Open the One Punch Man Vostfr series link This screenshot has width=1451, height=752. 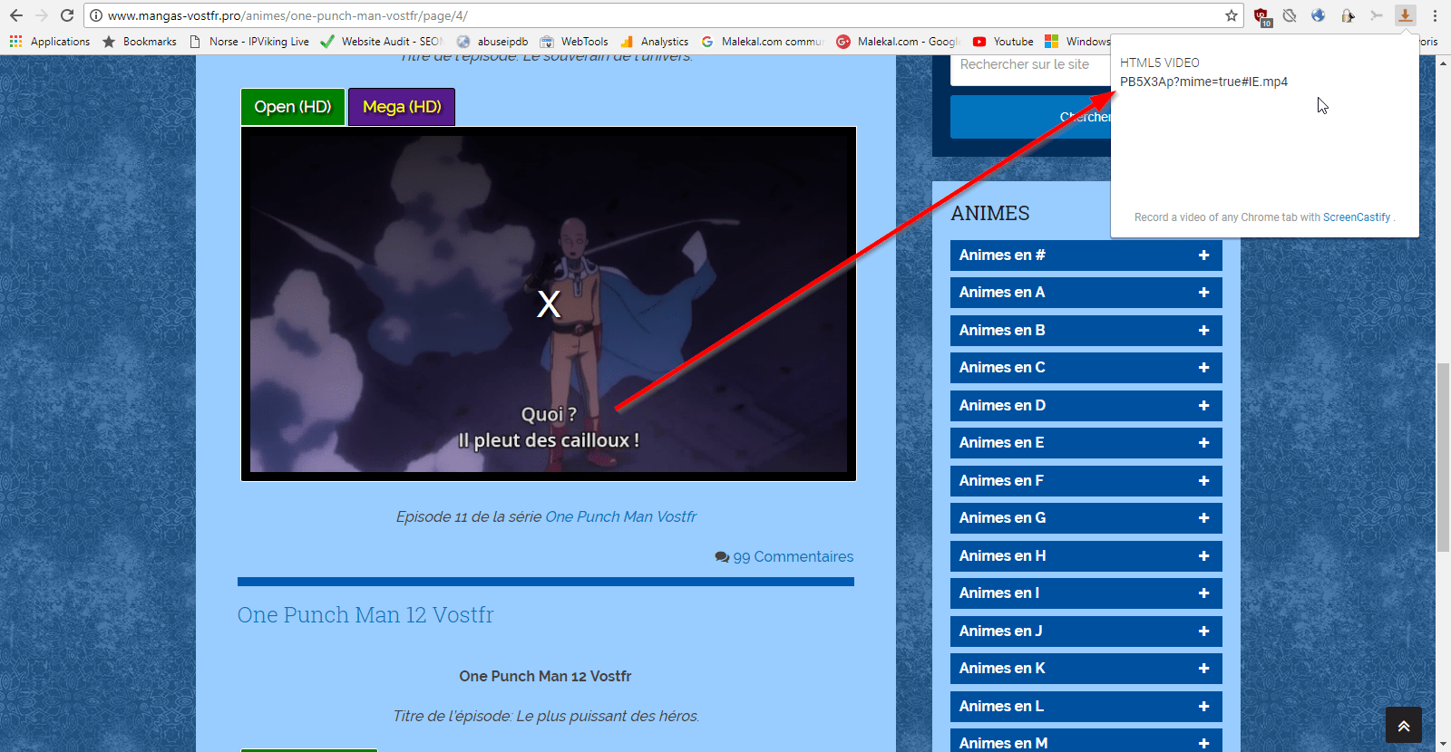(x=621, y=516)
